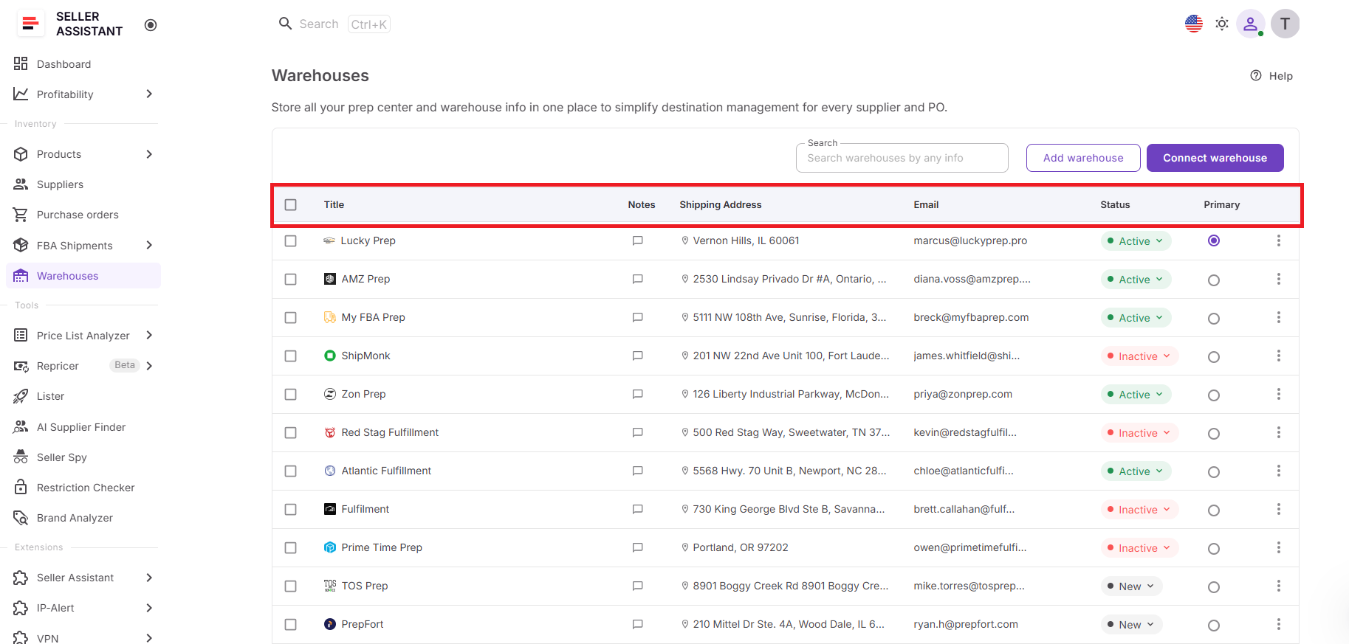Click the search magnifier icon

click(285, 24)
